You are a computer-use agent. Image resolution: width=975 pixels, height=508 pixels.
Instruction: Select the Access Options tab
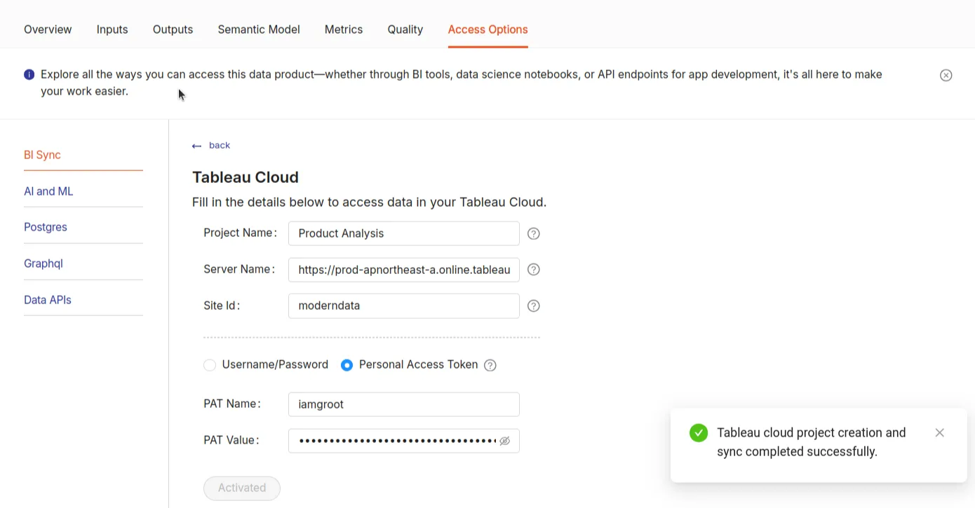coord(488,29)
